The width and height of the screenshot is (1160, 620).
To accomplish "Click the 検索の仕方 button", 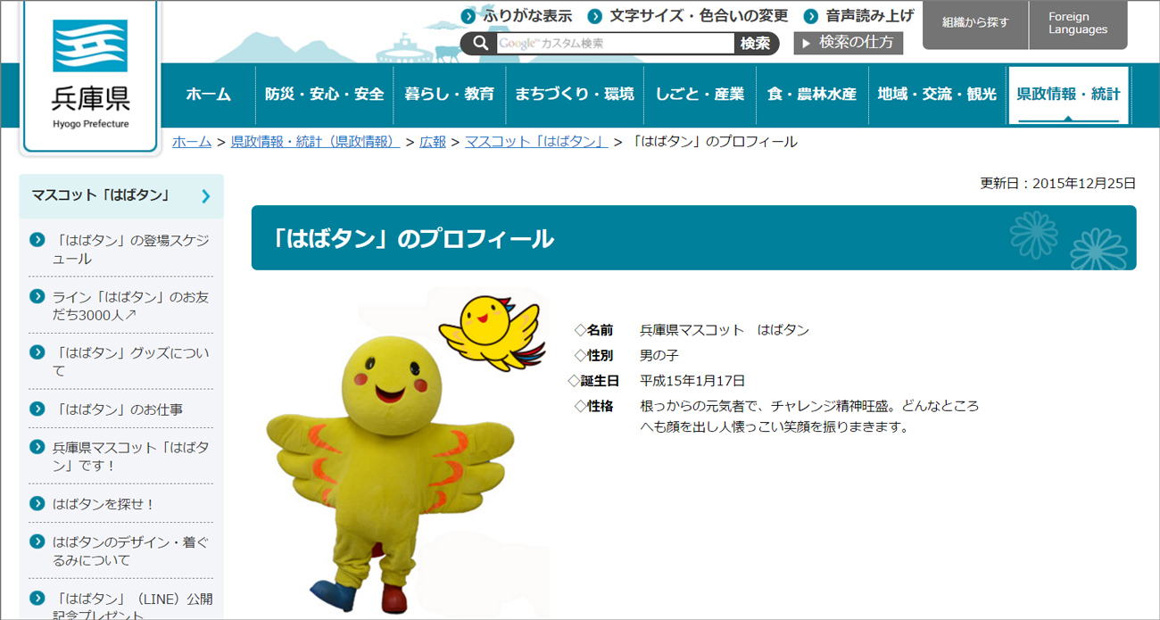I will (849, 43).
